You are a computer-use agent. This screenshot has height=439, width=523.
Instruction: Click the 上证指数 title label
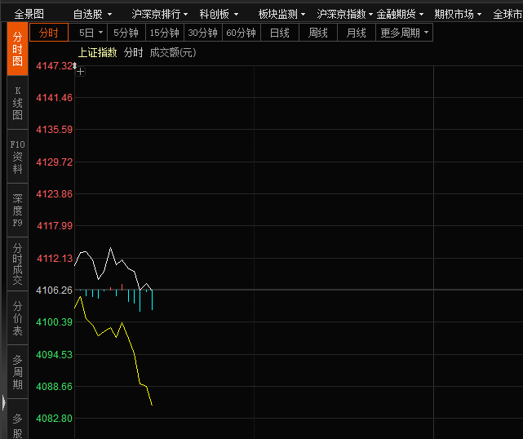pyautogui.click(x=97, y=52)
